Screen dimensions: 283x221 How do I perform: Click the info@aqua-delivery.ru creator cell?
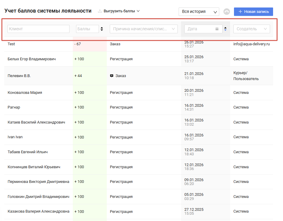(251, 44)
